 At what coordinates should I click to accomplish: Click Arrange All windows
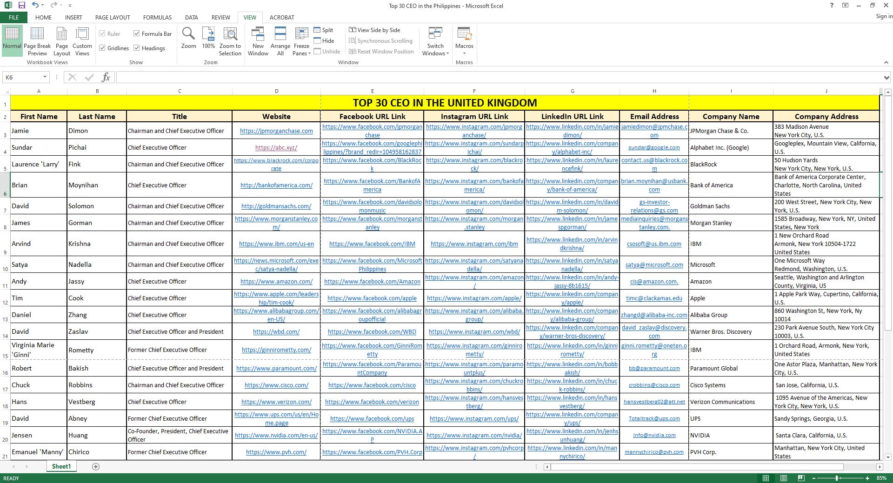(280, 41)
